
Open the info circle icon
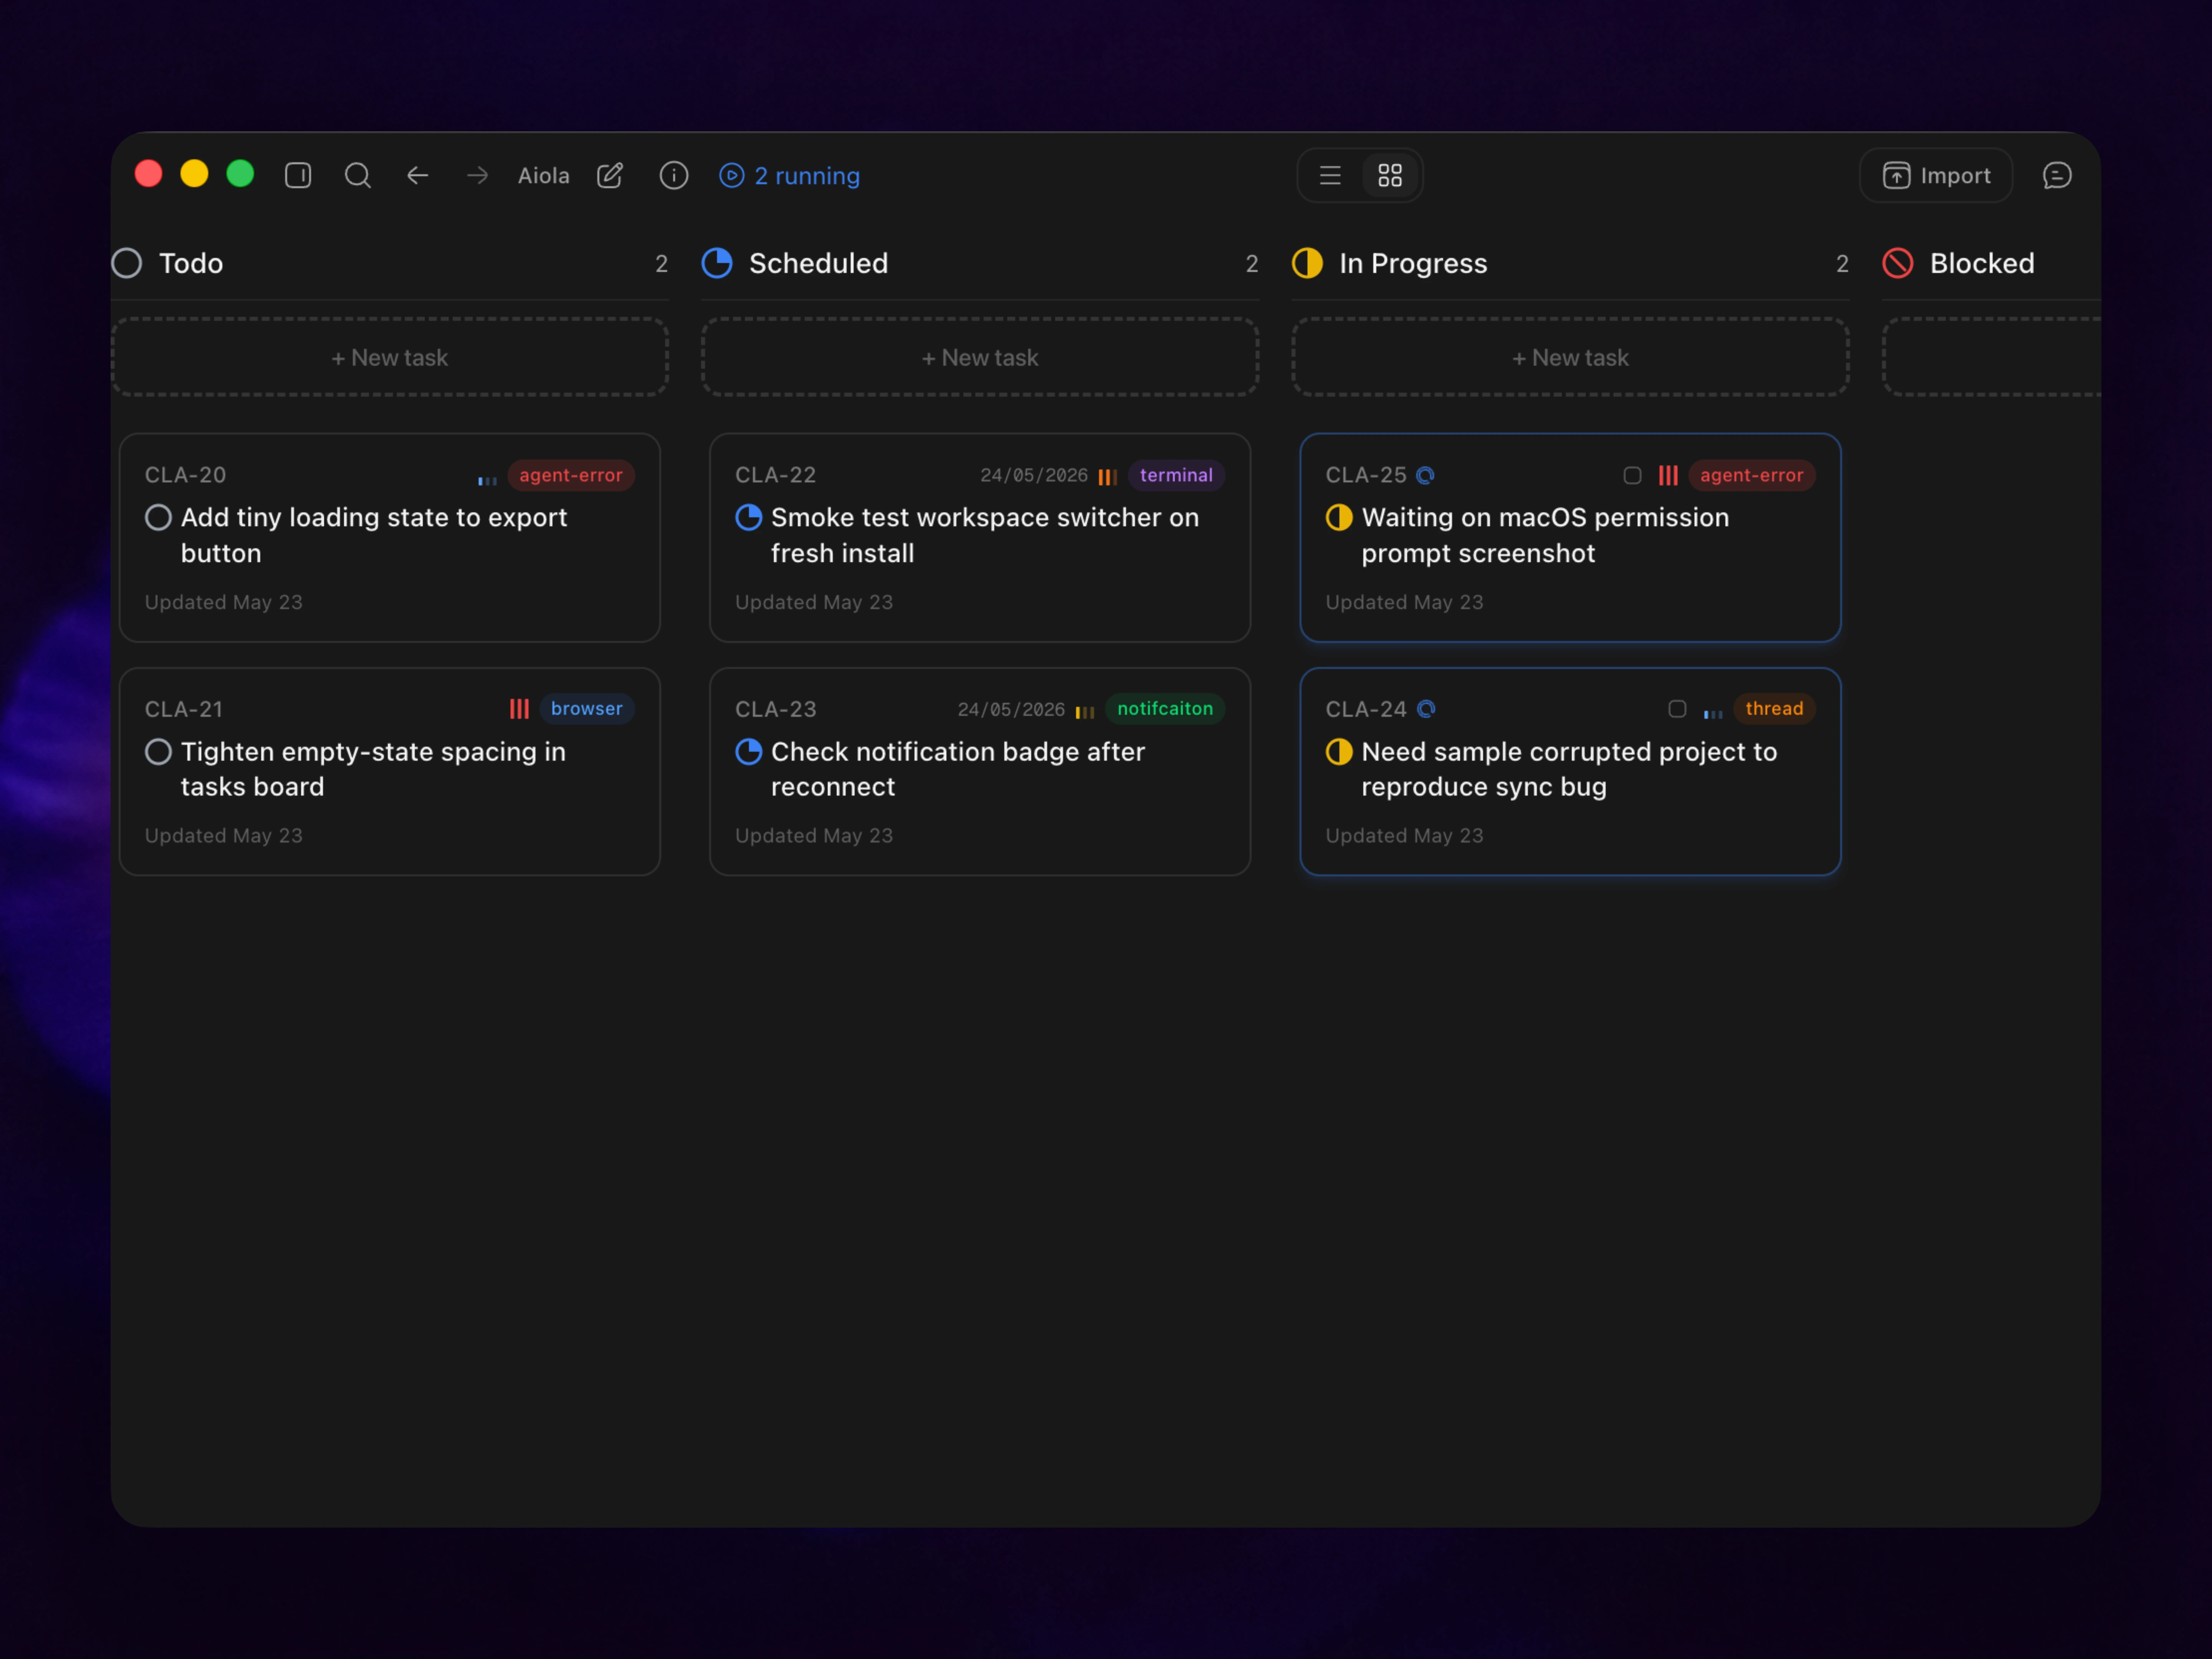tap(674, 176)
